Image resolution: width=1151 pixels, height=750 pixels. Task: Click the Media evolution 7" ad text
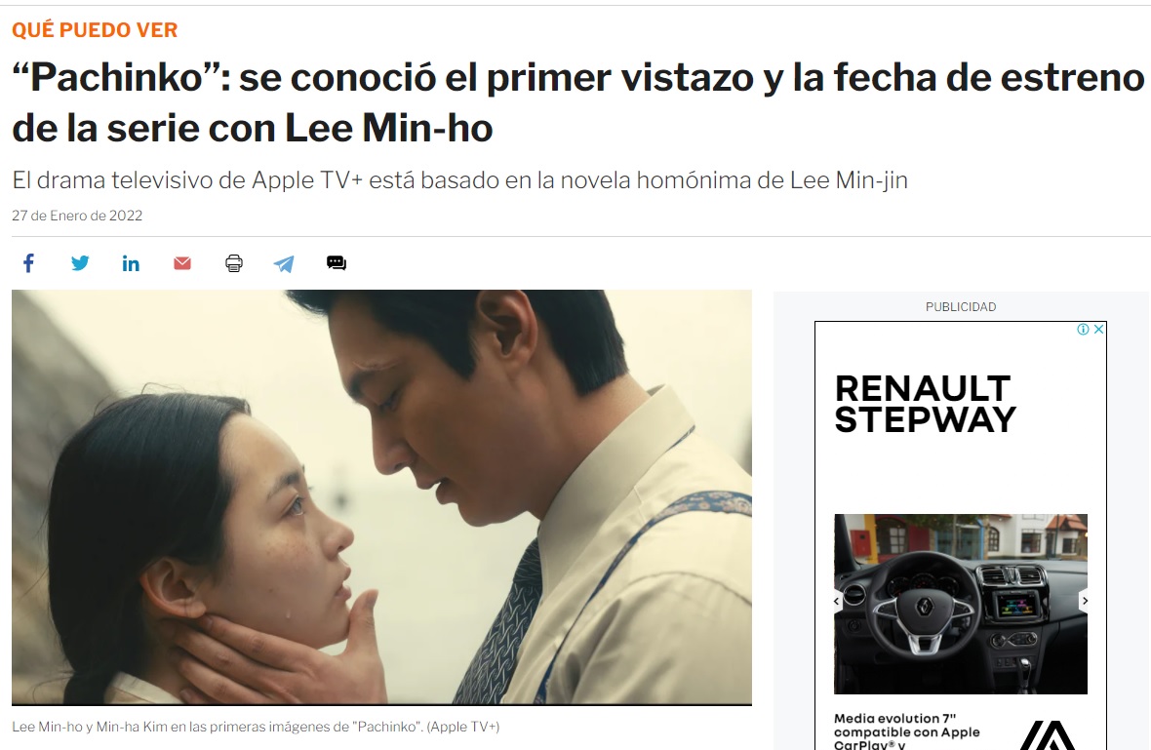point(906,732)
